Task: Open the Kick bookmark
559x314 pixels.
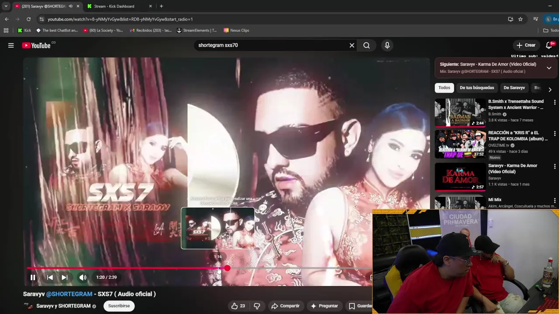Action: point(24,31)
